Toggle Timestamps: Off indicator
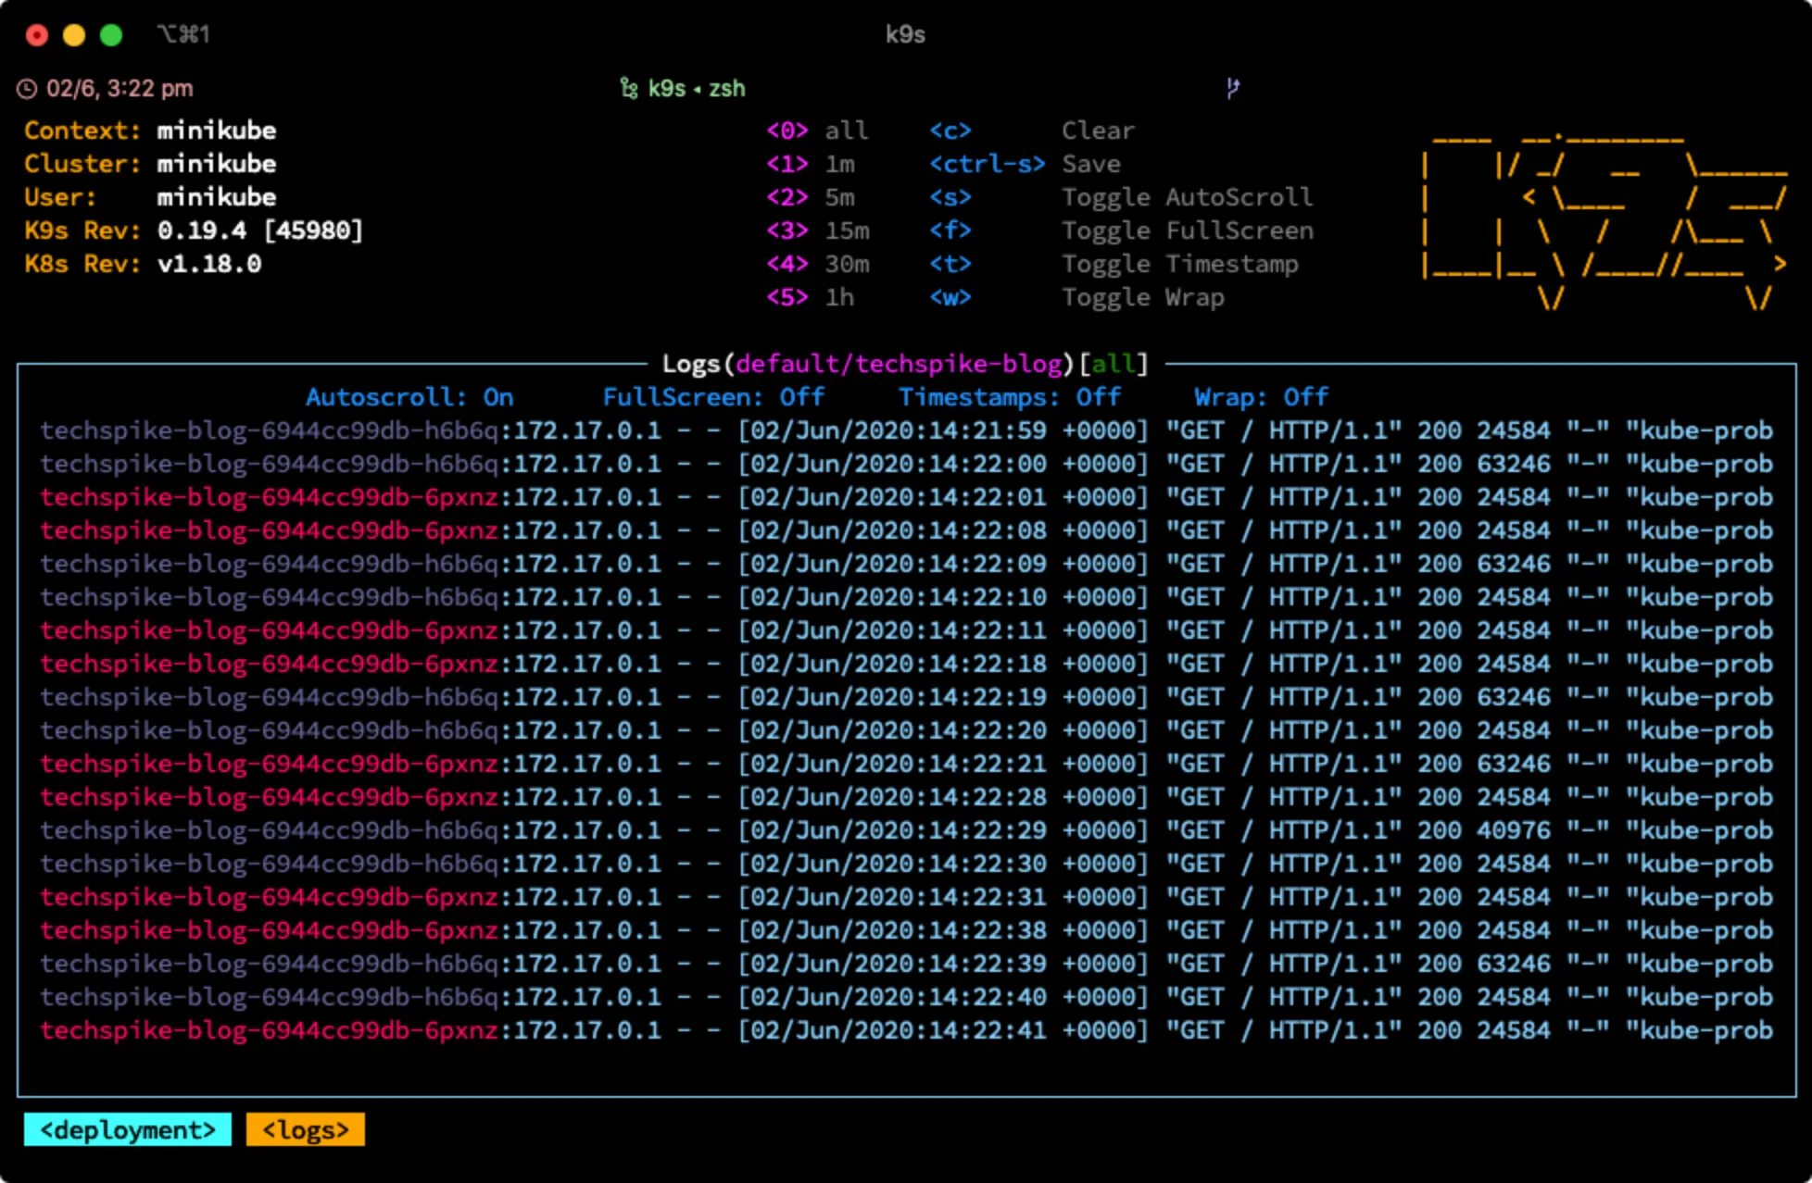This screenshot has width=1812, height=1183. click(x=1010, y=397)
